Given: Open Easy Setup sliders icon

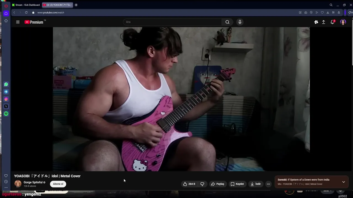Looking at the screenshot, I should [333, 12].
